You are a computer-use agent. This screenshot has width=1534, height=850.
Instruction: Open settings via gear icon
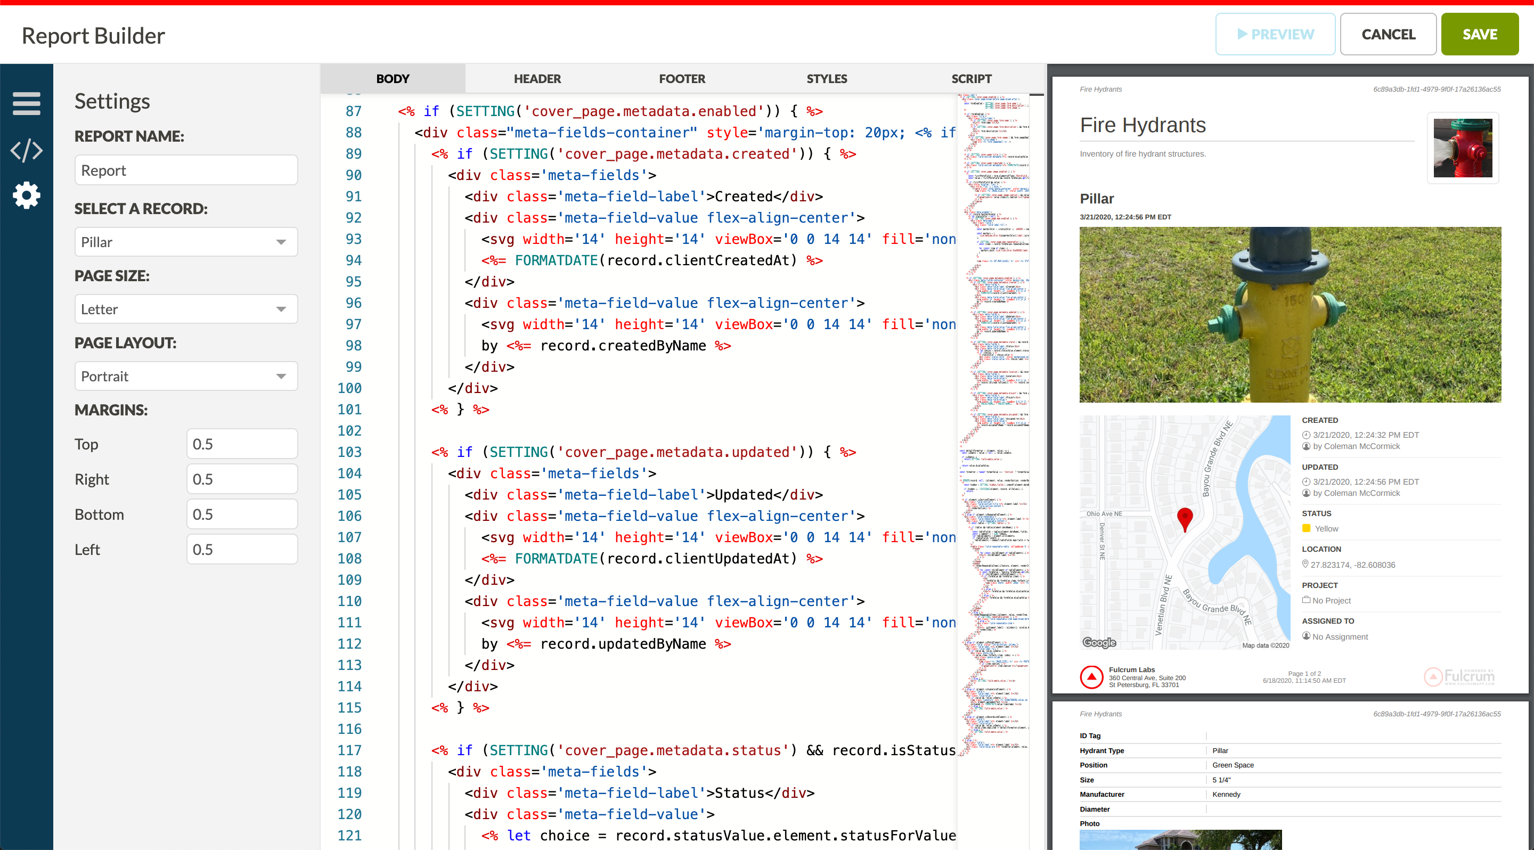click(26, 195)
